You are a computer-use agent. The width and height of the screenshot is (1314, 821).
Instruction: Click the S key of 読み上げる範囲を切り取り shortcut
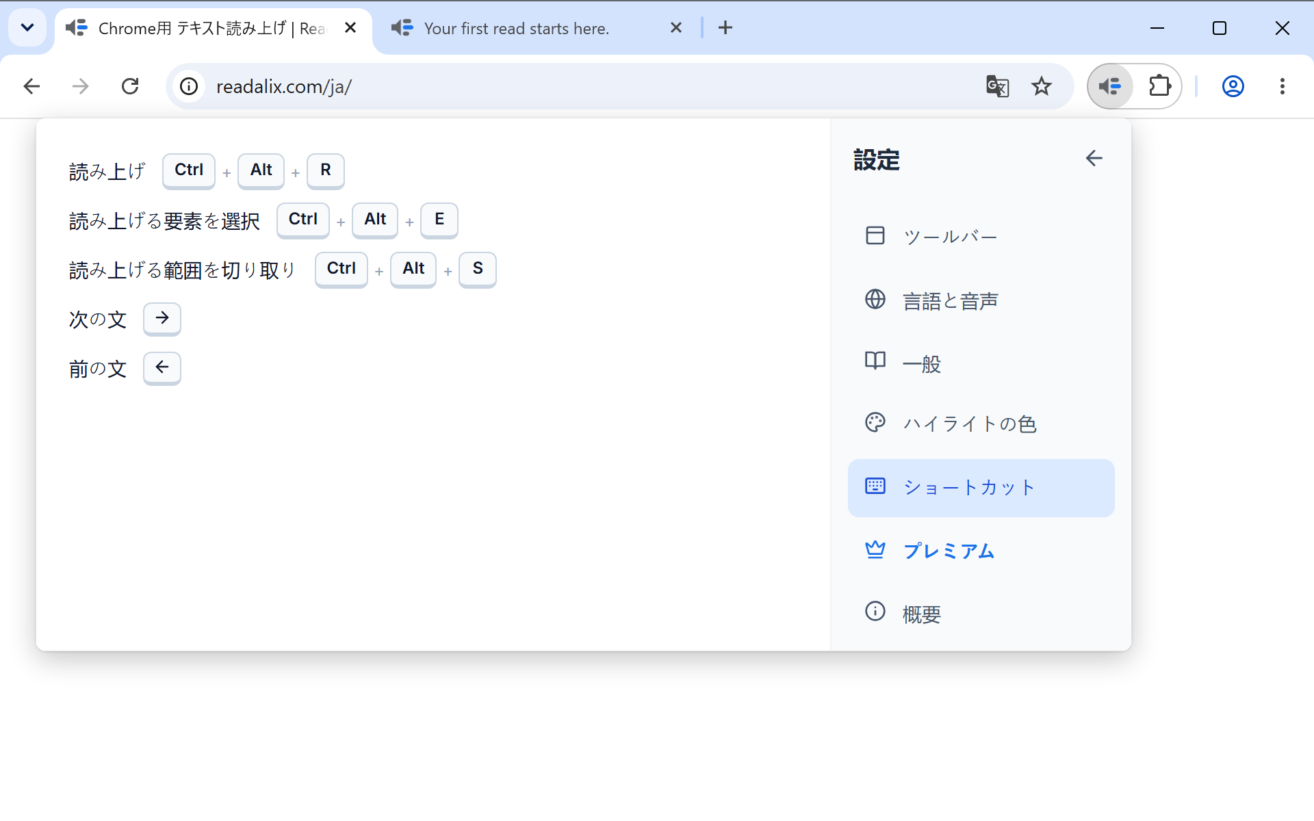(x=478, y=269)
